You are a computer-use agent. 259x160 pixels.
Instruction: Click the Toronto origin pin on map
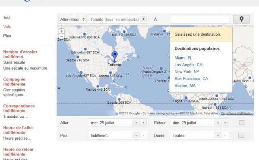click(114, 56)
